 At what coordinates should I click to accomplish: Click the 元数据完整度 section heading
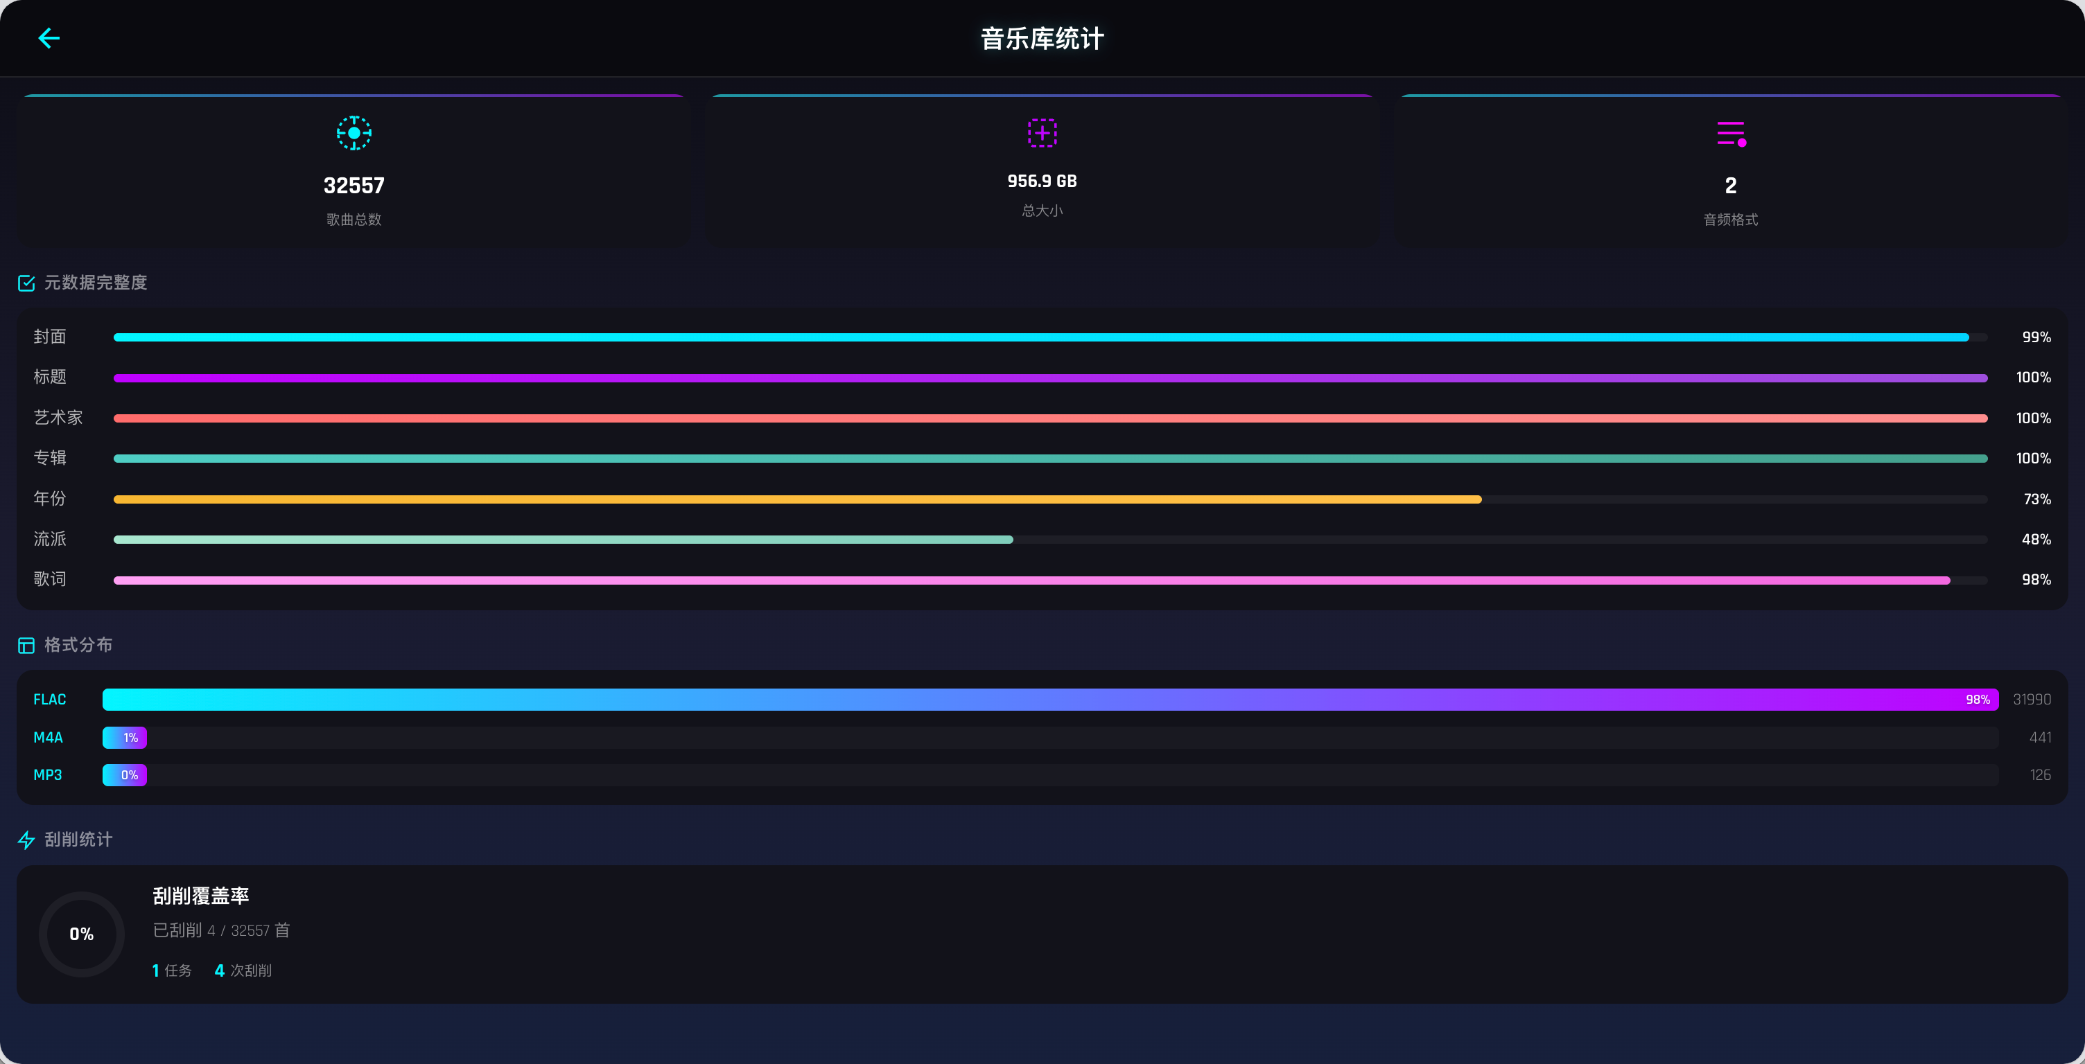[96, 283]
